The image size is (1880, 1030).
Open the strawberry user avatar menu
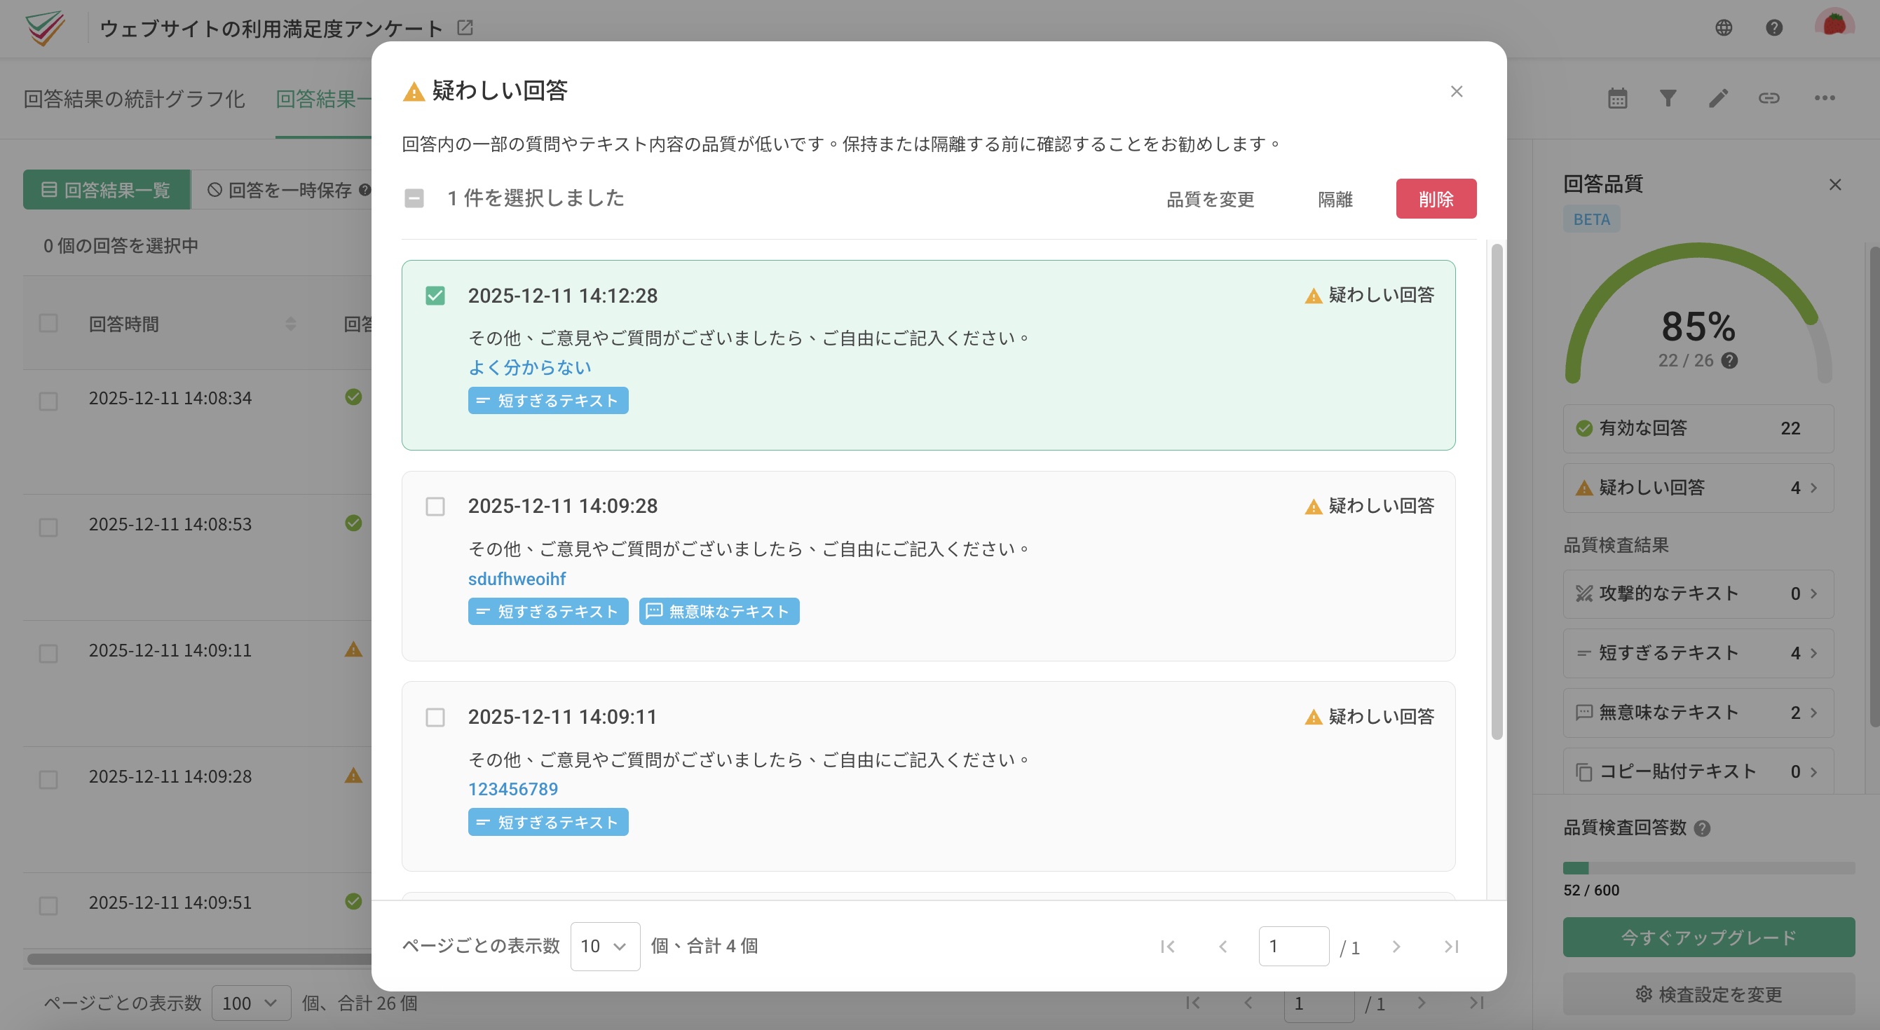tap(1834, 25)
